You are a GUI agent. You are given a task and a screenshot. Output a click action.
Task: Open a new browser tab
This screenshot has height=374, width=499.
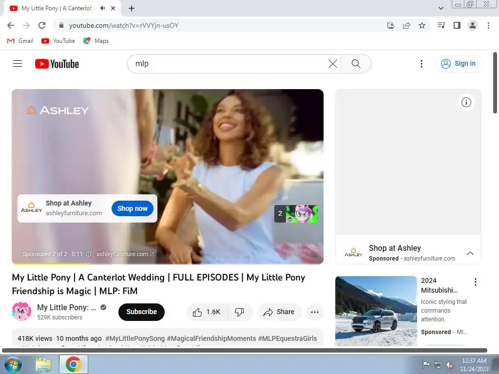point(132,8)
